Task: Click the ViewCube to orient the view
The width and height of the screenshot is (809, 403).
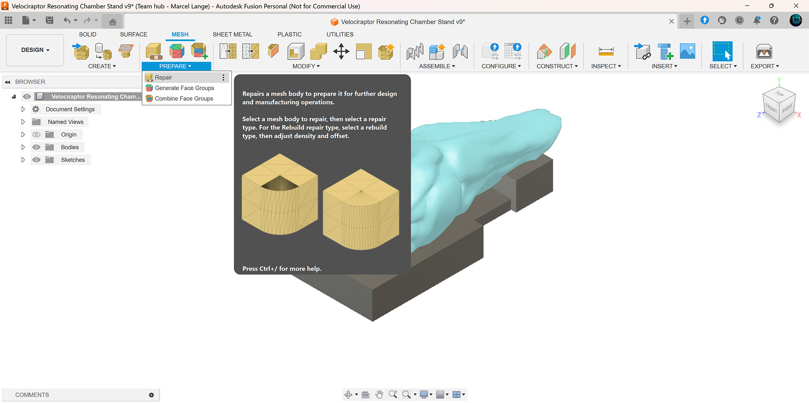Action: [779, 105]
